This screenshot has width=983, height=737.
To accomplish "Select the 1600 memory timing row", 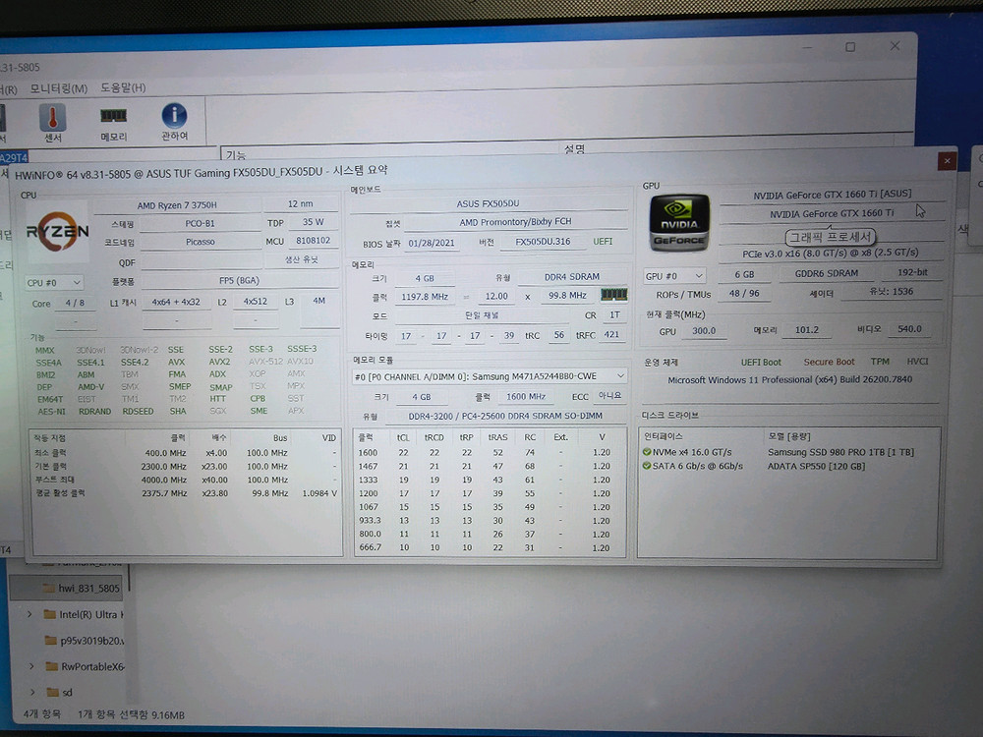I will (489, 452).
